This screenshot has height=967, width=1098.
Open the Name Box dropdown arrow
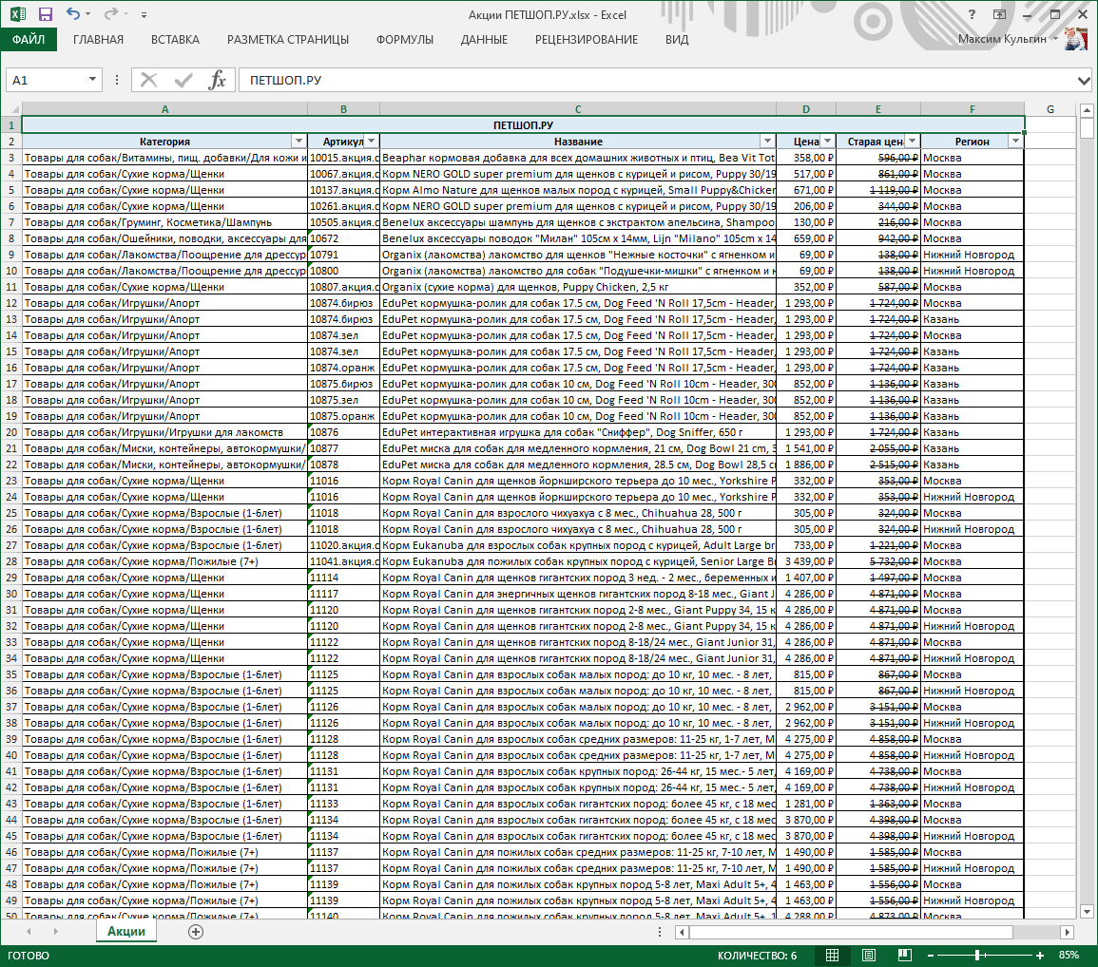(92, 80)
